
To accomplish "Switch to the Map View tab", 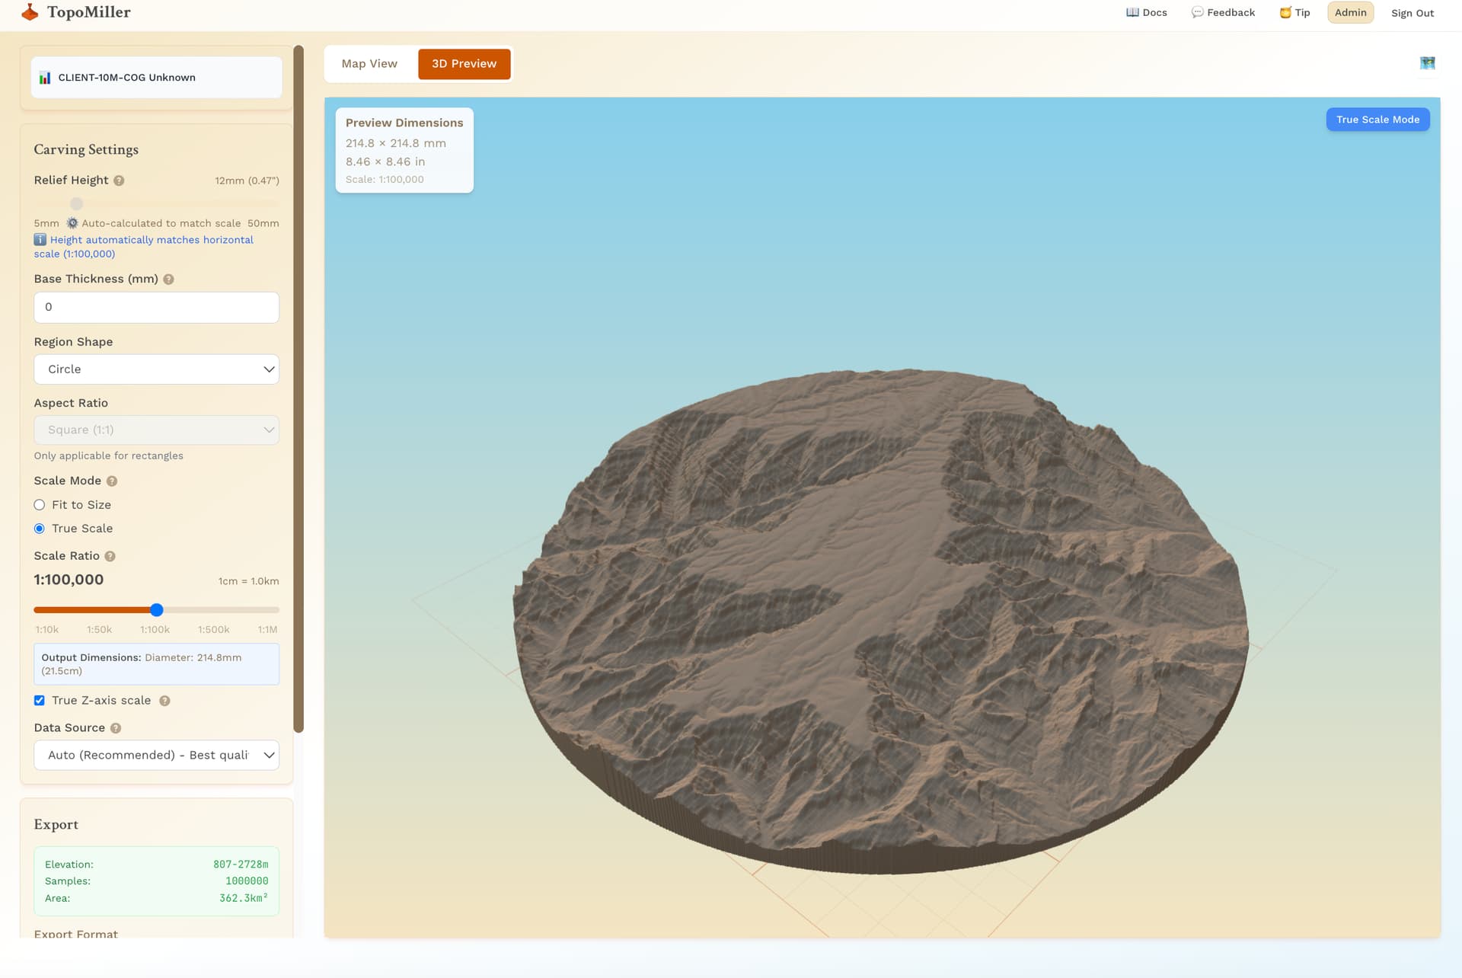I will 369,64.
